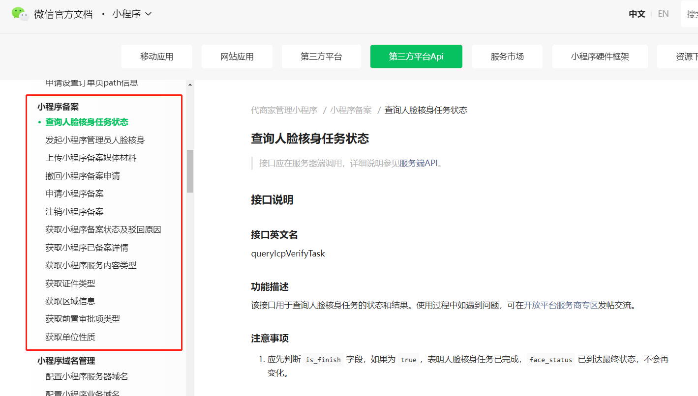Click the sidebar scroll-up arrow

point(190,85)
